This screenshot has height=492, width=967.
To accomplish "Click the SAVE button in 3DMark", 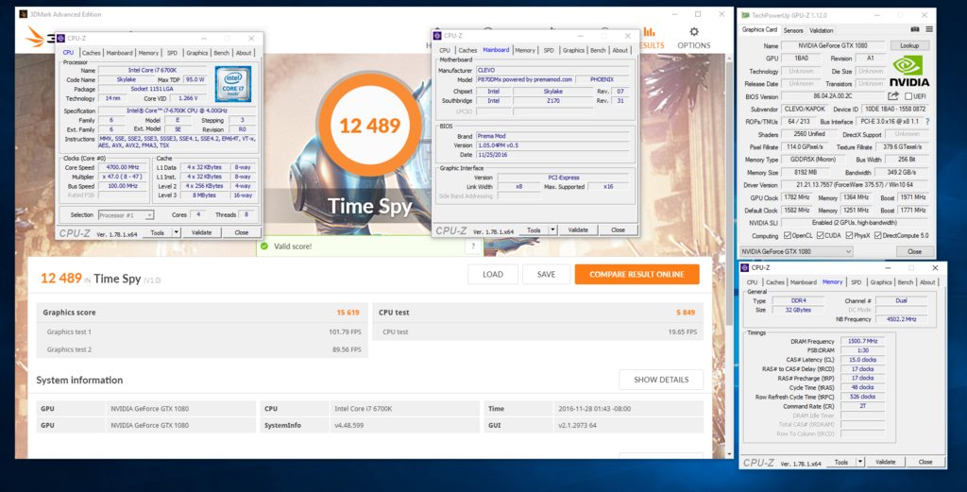I will click(x=546, y=275).
